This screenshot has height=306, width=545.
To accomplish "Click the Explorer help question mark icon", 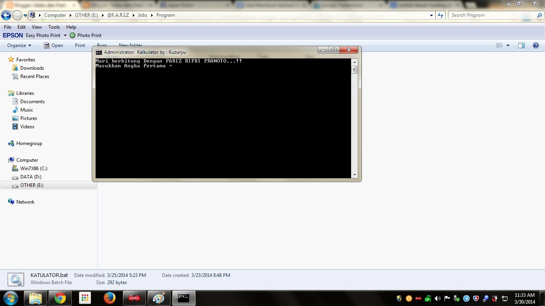I will pos(536,45).
